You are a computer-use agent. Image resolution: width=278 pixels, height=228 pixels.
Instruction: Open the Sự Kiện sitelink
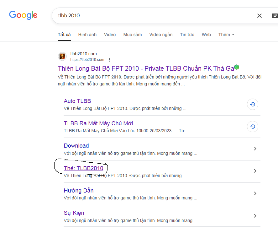[x=74, y=213]
